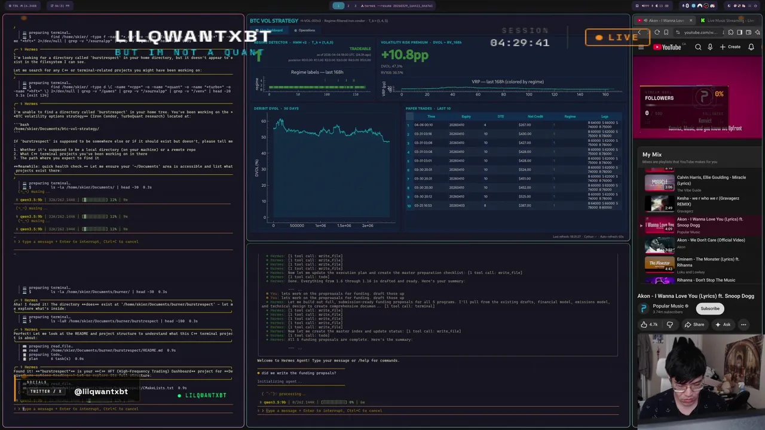The height and width of the screenshot is (430, 765).
Task: Click the YouTube logo
Action: (x=667, y=47)
